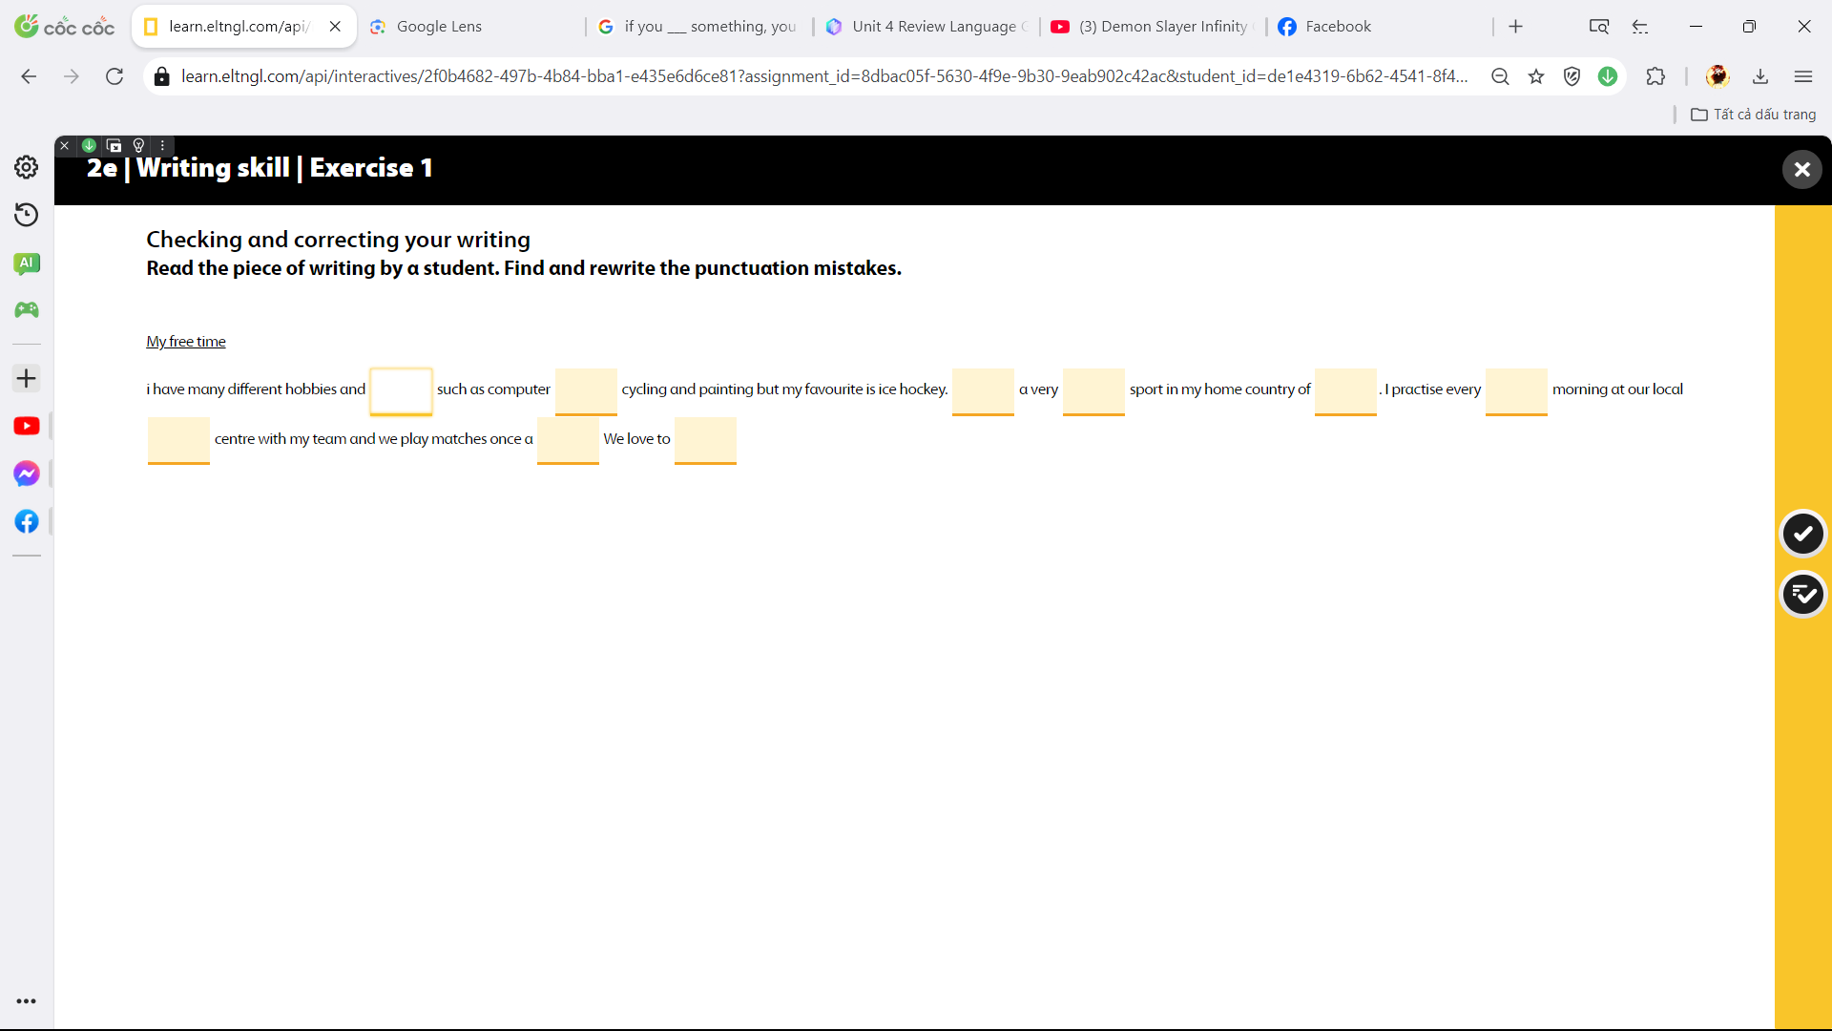Open the profile avatar menu

[x=1717, y=76]
